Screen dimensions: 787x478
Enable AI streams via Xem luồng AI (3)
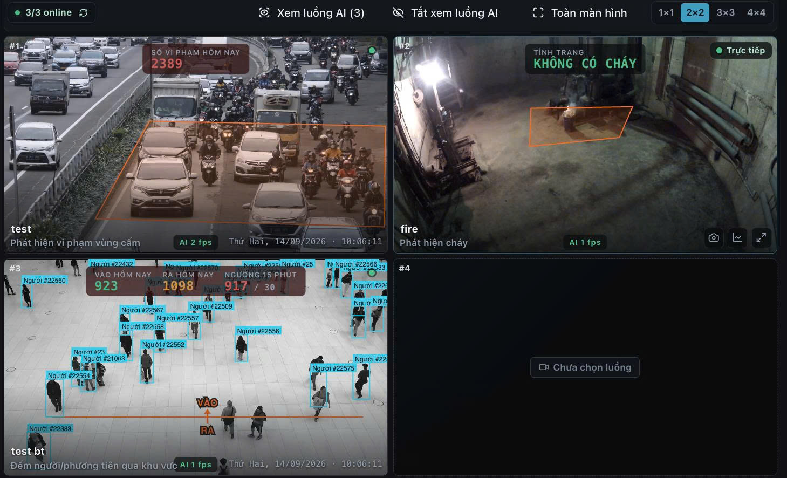click(312, 12)
